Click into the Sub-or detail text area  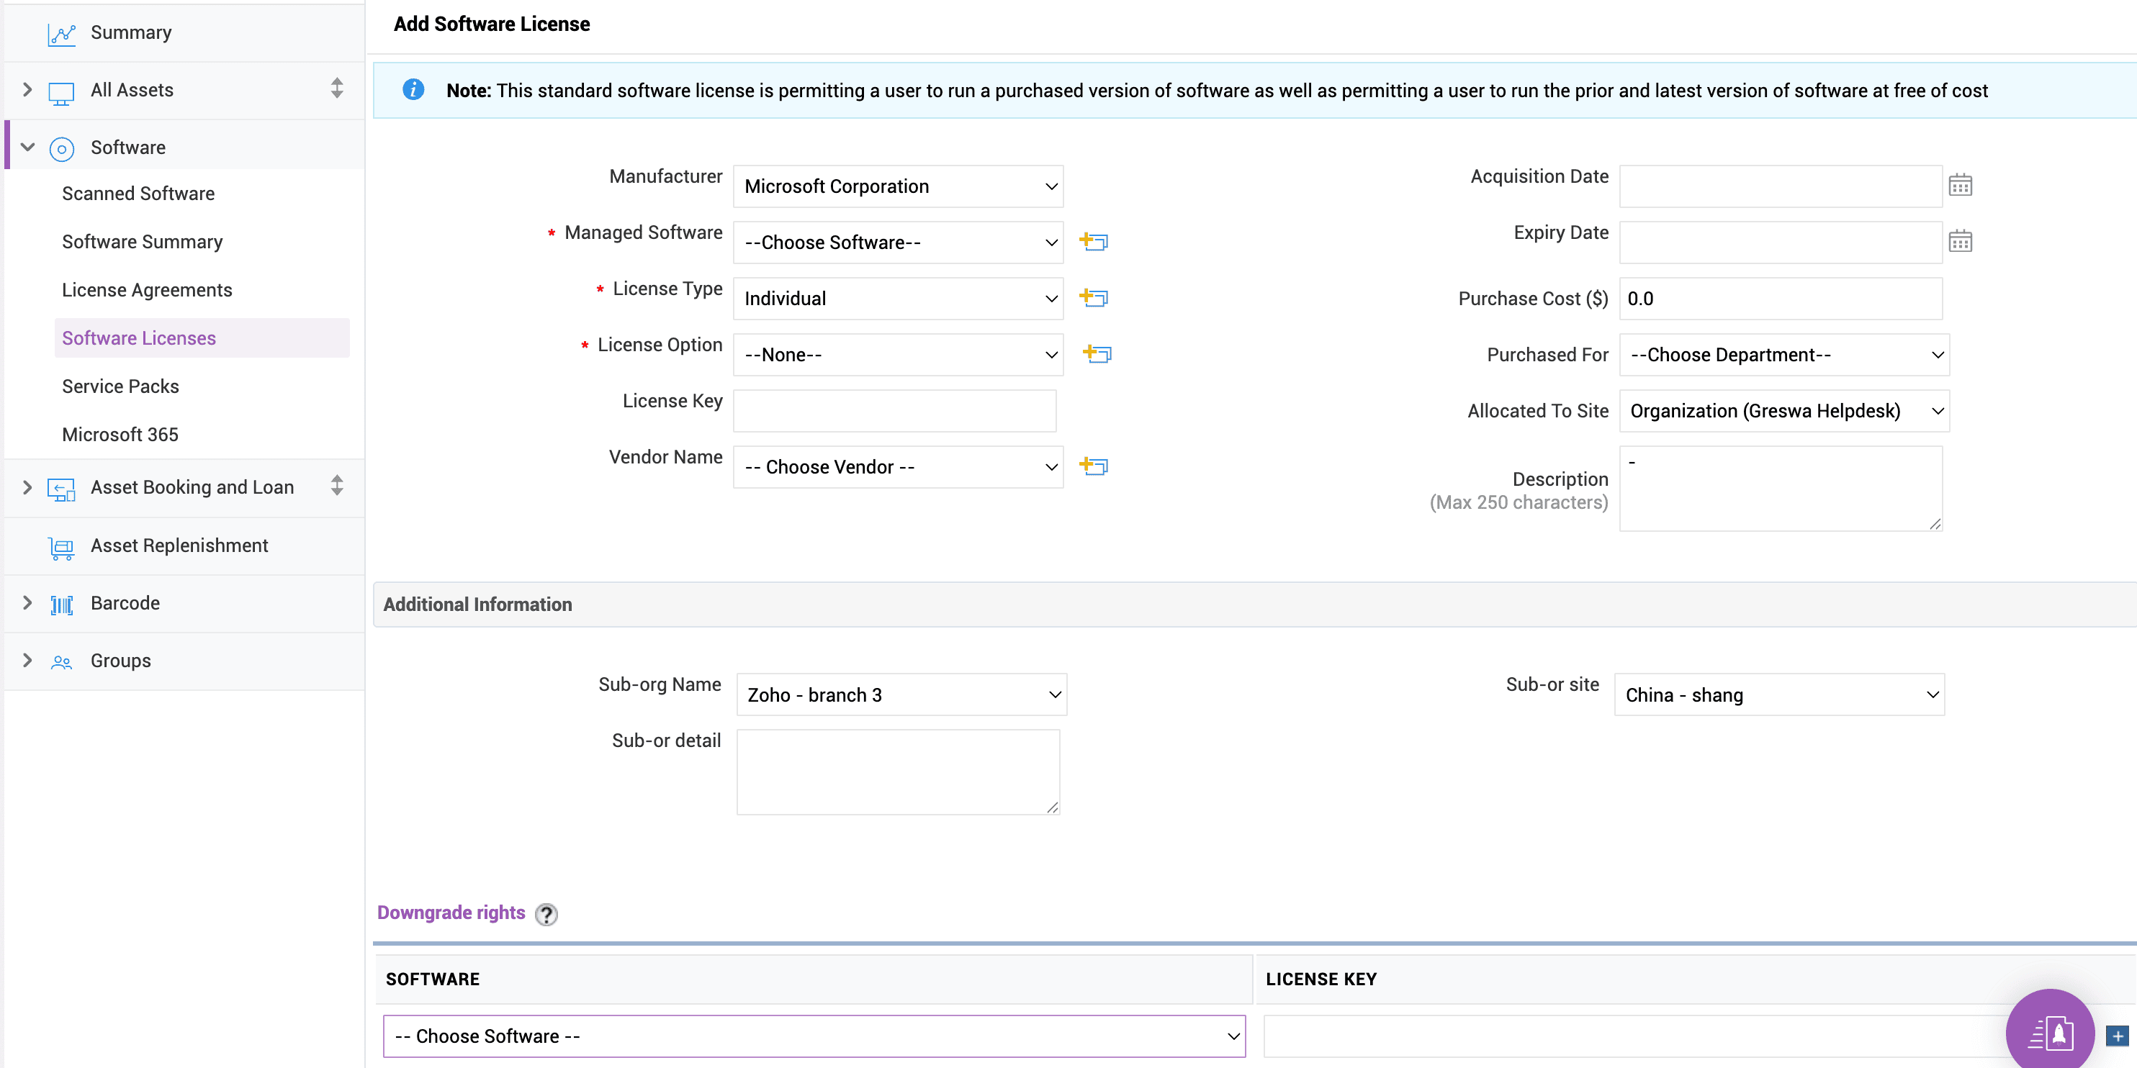(x=899, y=772)
